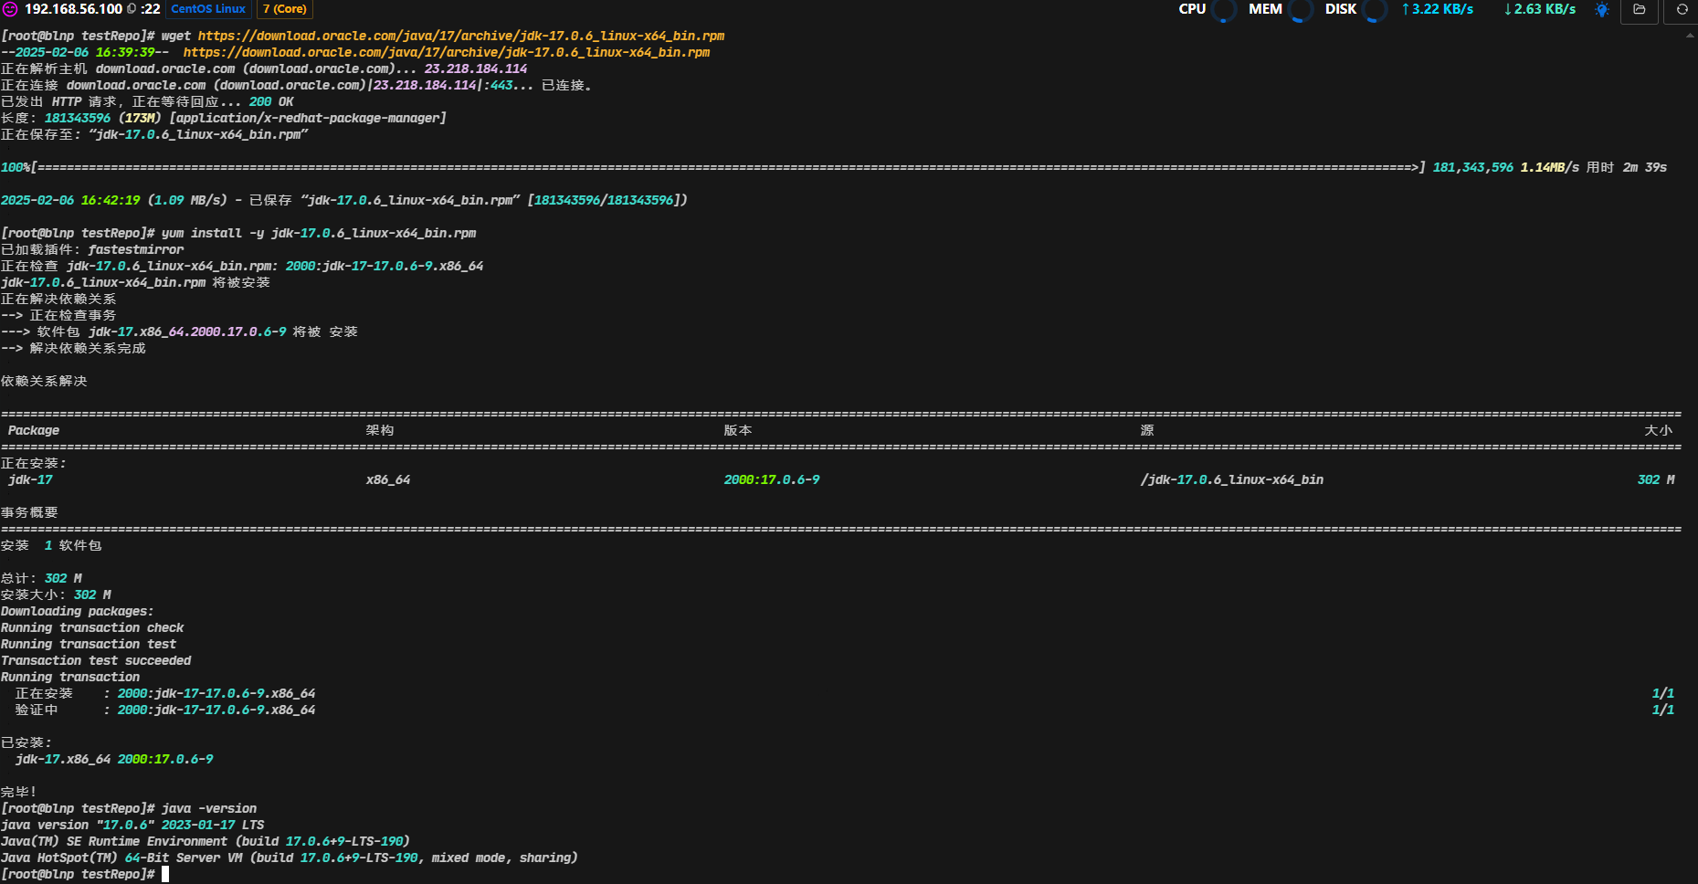The image size is (1698, 884).
Task: Copy the IP address with the copy icon
Action: tap(132, 9)
